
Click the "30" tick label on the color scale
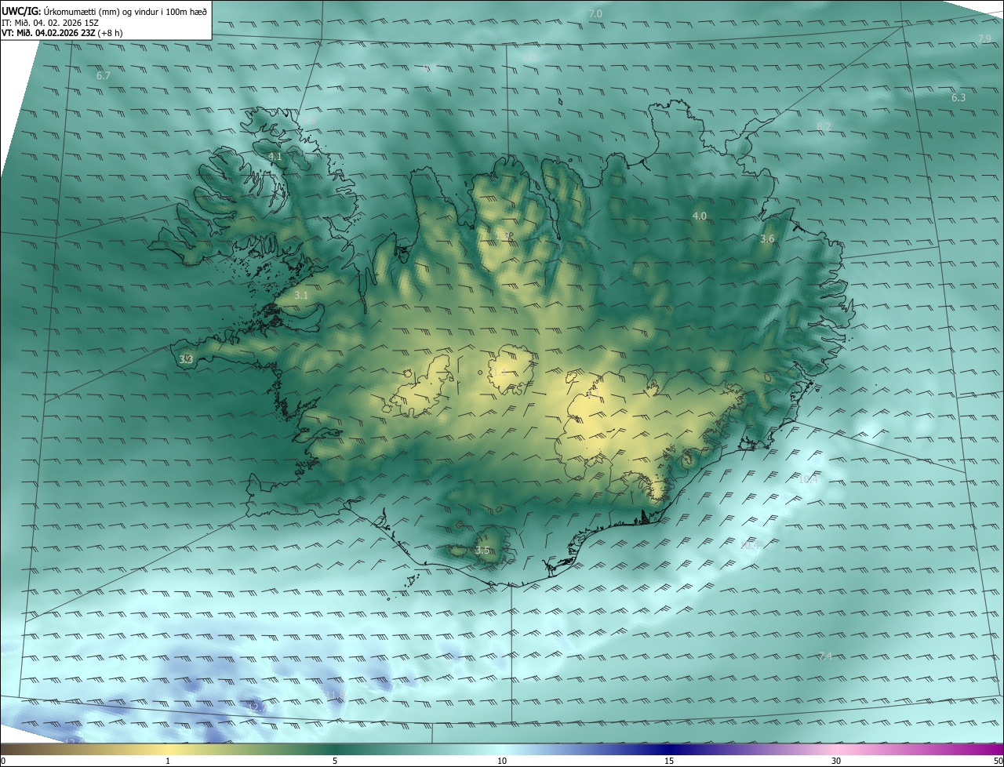pyautogui.click(x=836, y=761)
